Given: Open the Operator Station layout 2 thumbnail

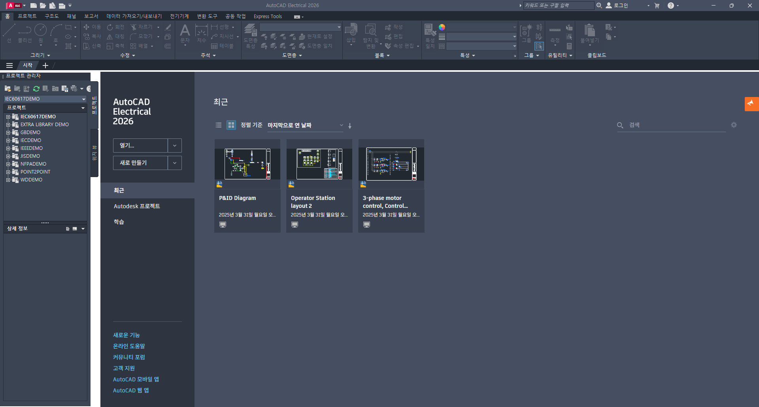Looking at the screenshot, I should [319, 164].
